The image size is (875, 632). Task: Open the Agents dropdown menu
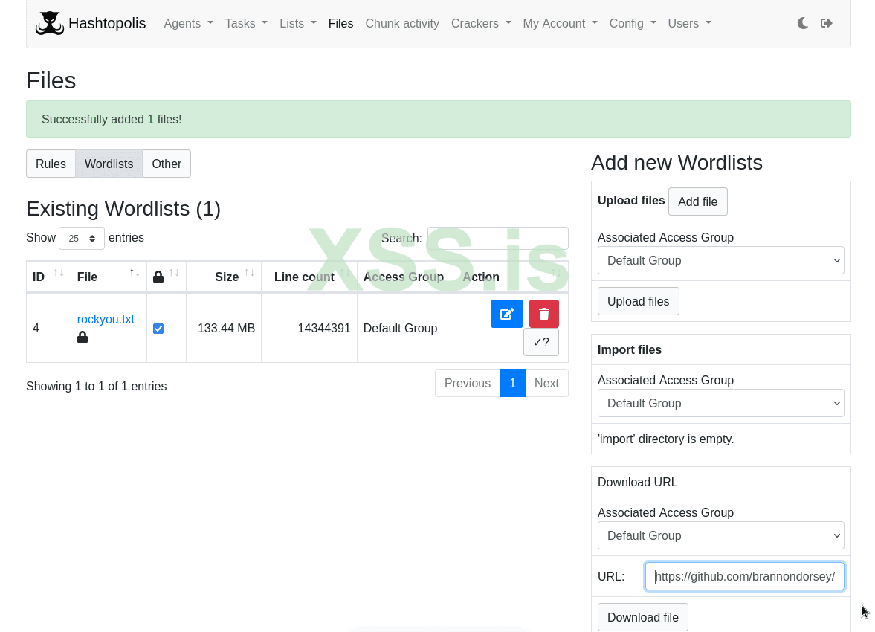[189, 24]
